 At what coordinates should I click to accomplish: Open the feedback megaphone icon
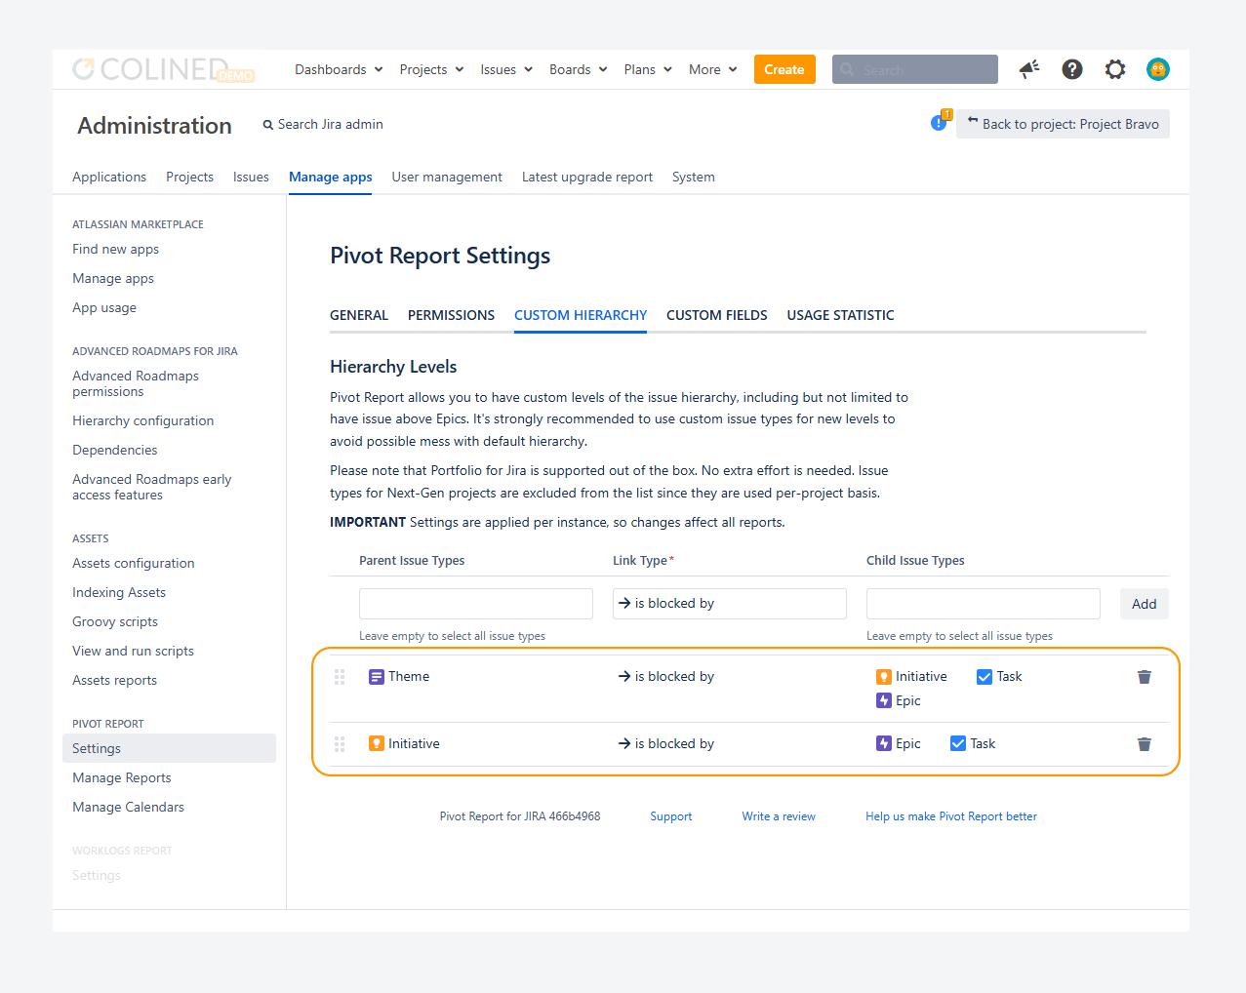click(1029, 69)
